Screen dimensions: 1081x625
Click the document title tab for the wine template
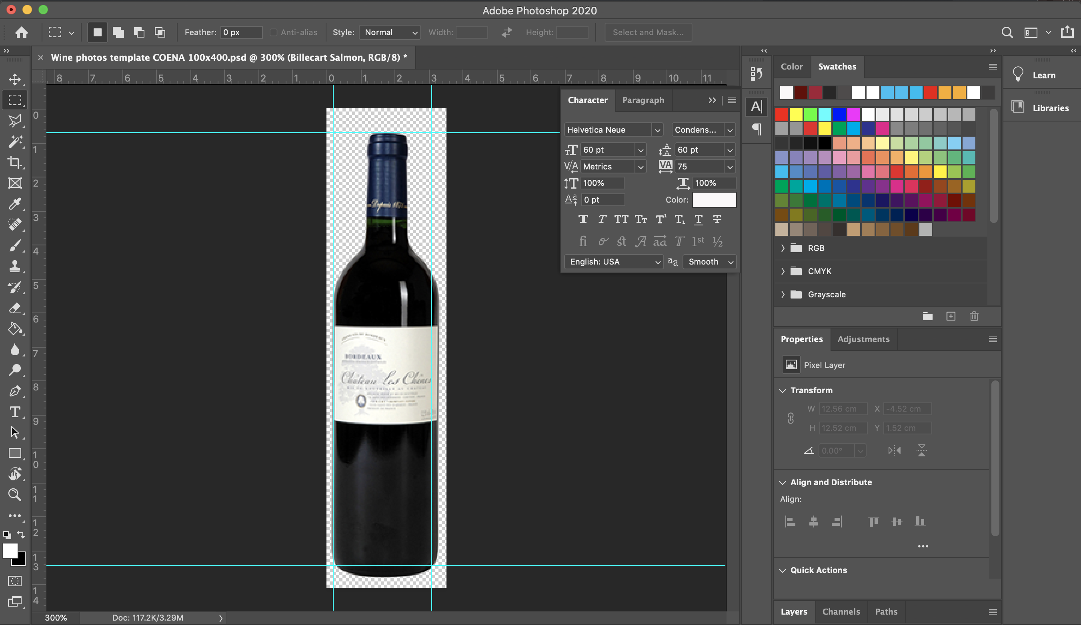[x=227, y=57]
